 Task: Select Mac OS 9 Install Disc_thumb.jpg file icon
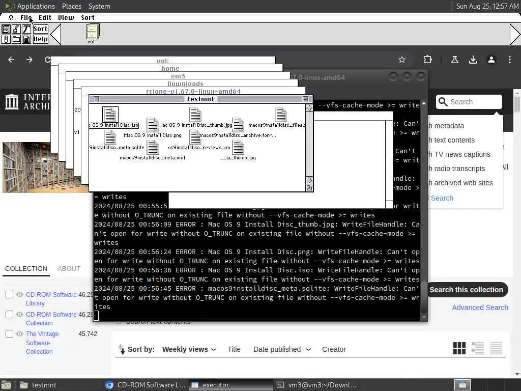(195, 115)
